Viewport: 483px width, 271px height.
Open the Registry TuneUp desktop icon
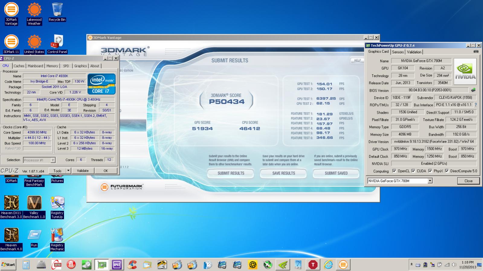coord(57,207)
